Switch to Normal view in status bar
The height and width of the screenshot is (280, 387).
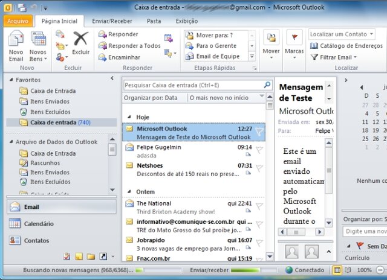[x=337, y=270]
